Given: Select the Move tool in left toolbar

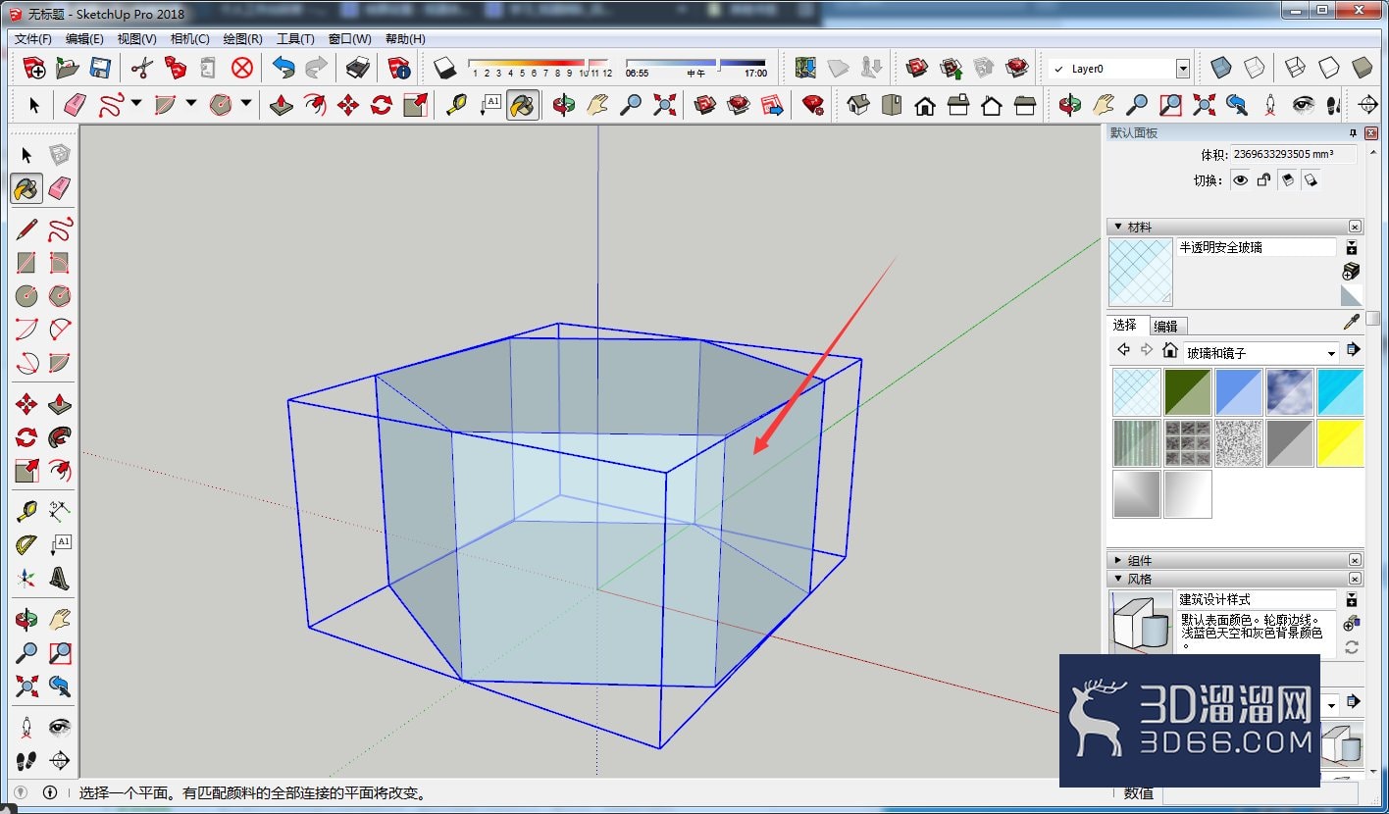Looking at the screenshot, I should [26, 404].
